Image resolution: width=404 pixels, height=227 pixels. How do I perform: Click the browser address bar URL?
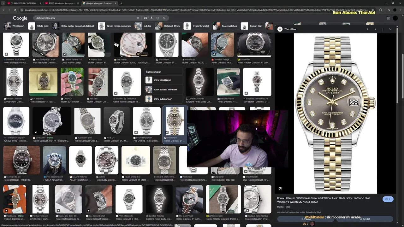coord(196,10)
